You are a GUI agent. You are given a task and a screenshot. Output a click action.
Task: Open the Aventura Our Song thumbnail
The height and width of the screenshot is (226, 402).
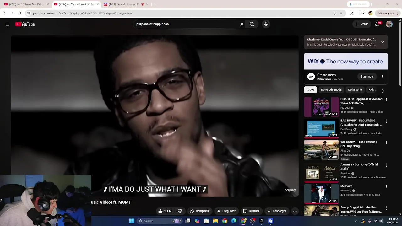pyautogui.click(x=321, y=172)
